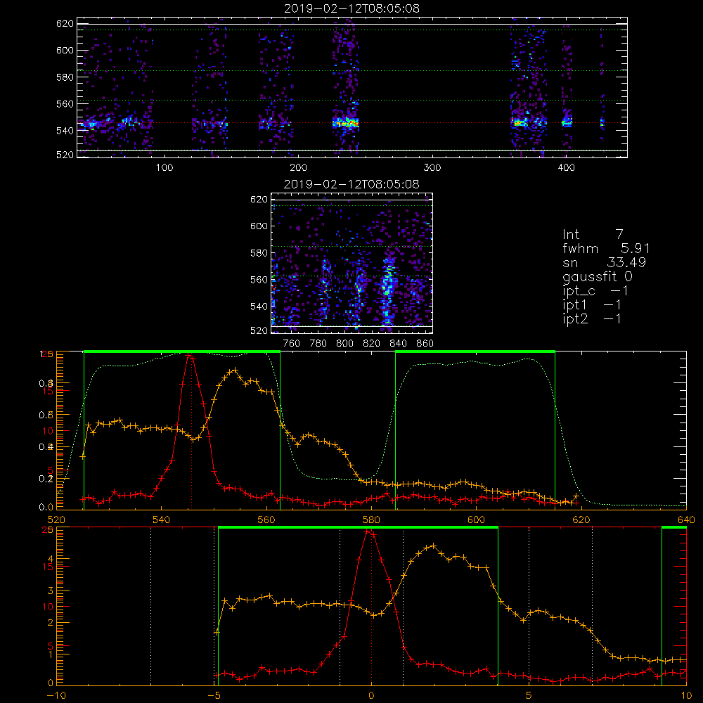
Task: Click x-axis label 200 of top spectrogram
Action: coord(298,168)
